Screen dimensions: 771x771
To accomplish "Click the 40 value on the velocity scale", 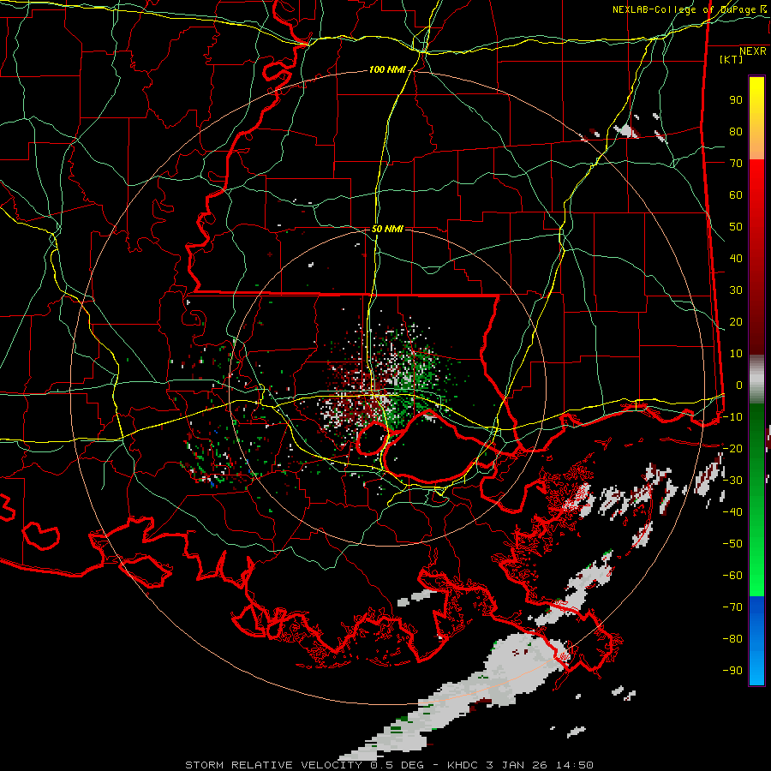I will [736, 259].
